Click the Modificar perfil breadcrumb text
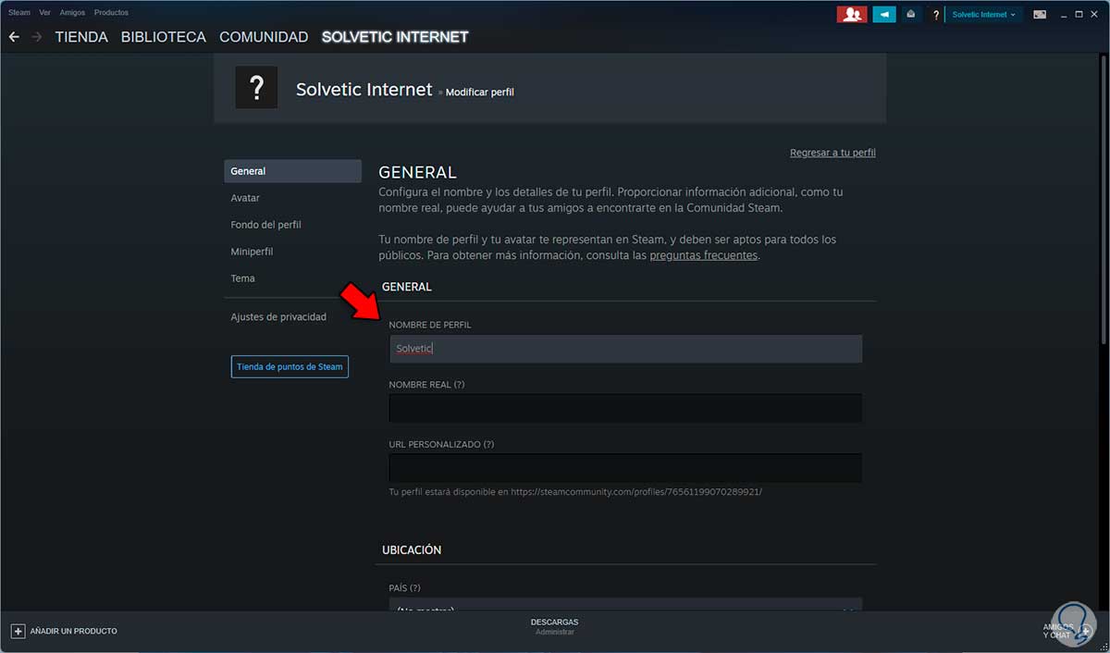This screenshot has height=653, width=1110. click(479, 92)
